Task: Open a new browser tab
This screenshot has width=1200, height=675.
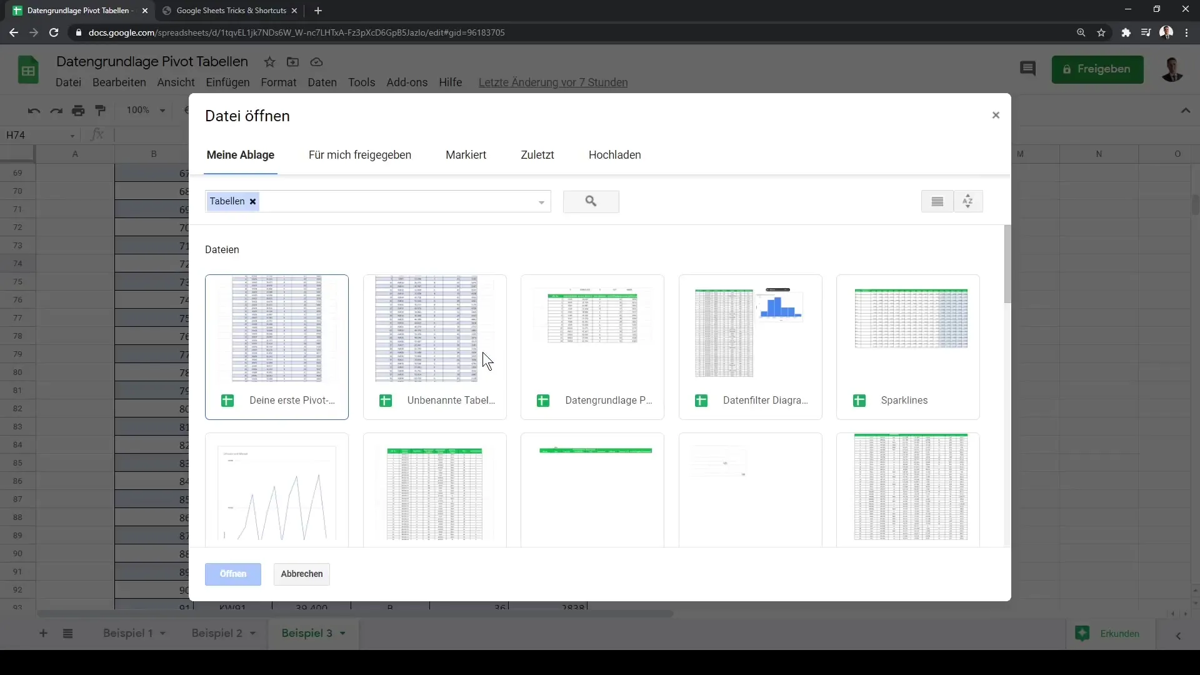Action: tap(318, 11)
